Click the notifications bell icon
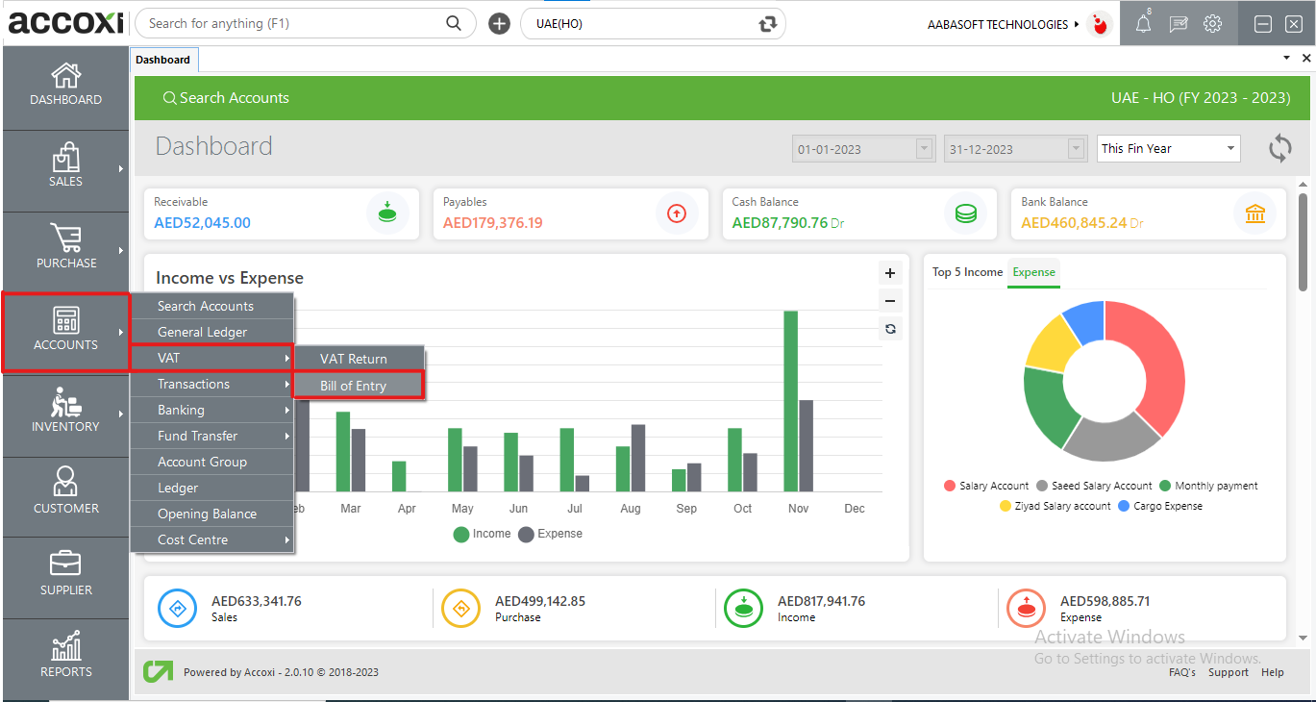Screen dimensions: 1316x702 tap(1143, 24)
